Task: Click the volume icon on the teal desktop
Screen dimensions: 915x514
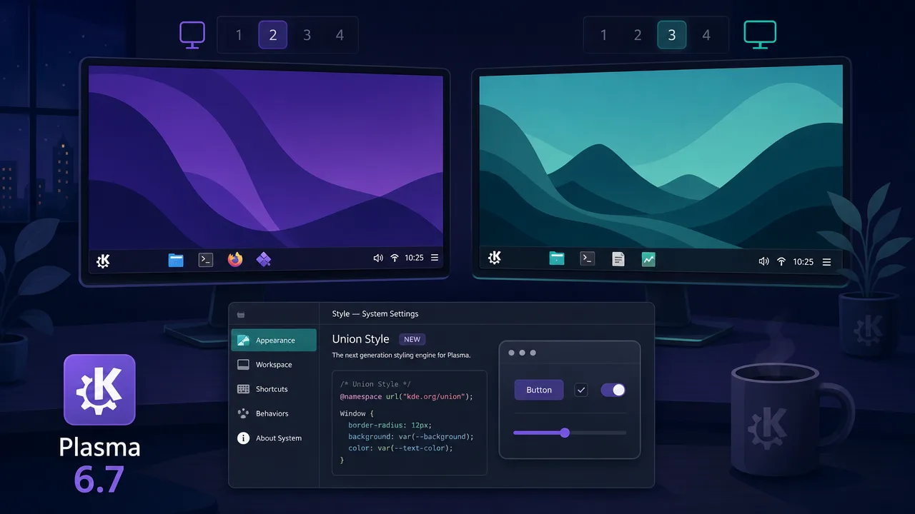Action: point(763,262)
